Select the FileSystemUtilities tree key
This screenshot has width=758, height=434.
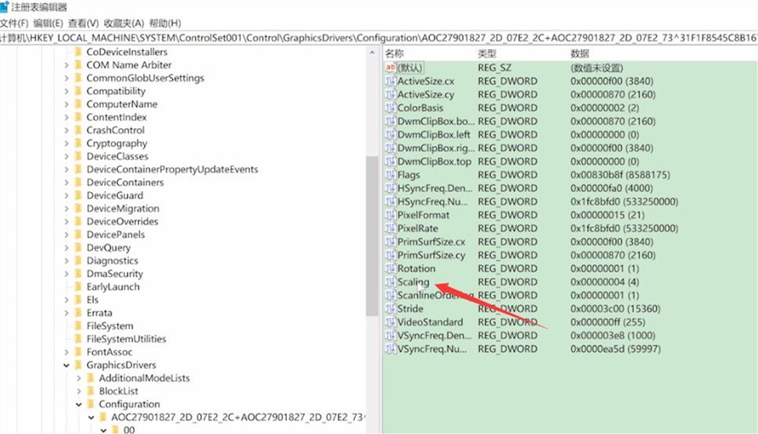coord(126,339)
